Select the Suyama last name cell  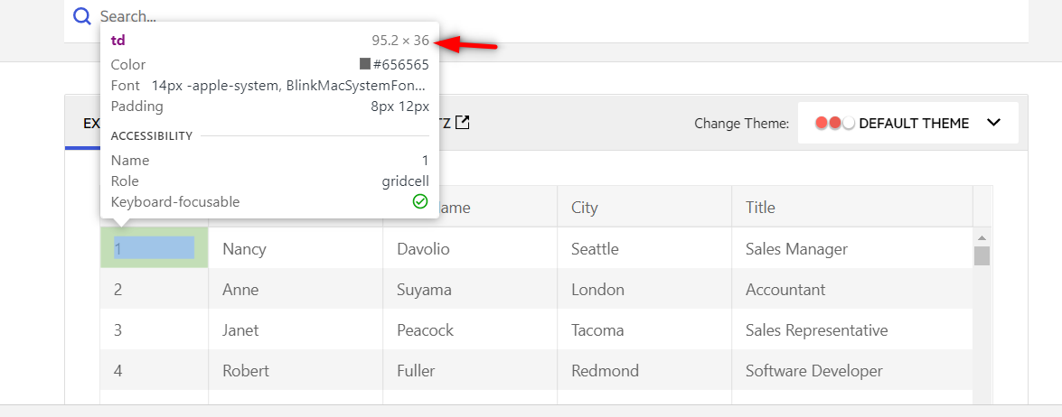tap(424, 290)
